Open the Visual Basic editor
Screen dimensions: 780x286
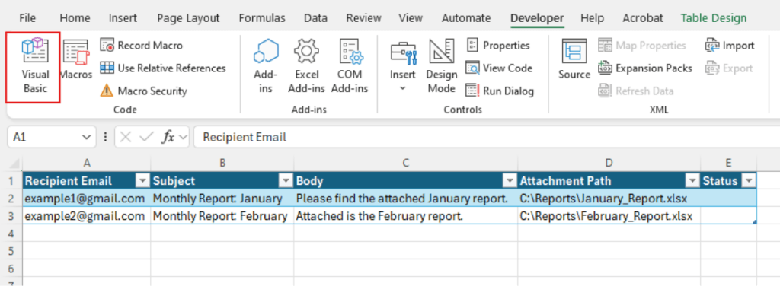coord(34,66)
